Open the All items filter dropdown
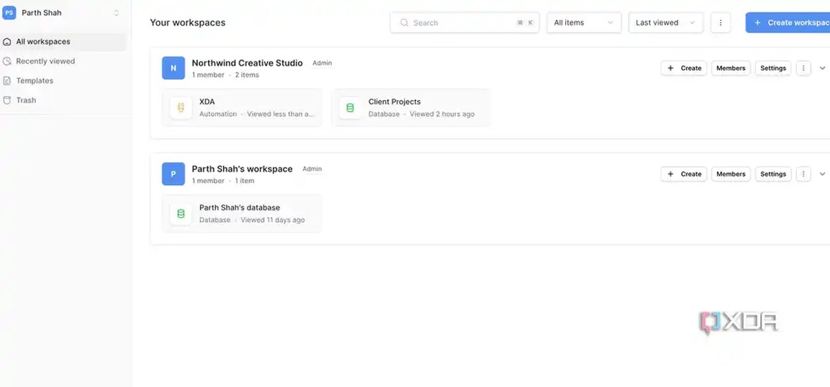 click(x=584, y=23)
